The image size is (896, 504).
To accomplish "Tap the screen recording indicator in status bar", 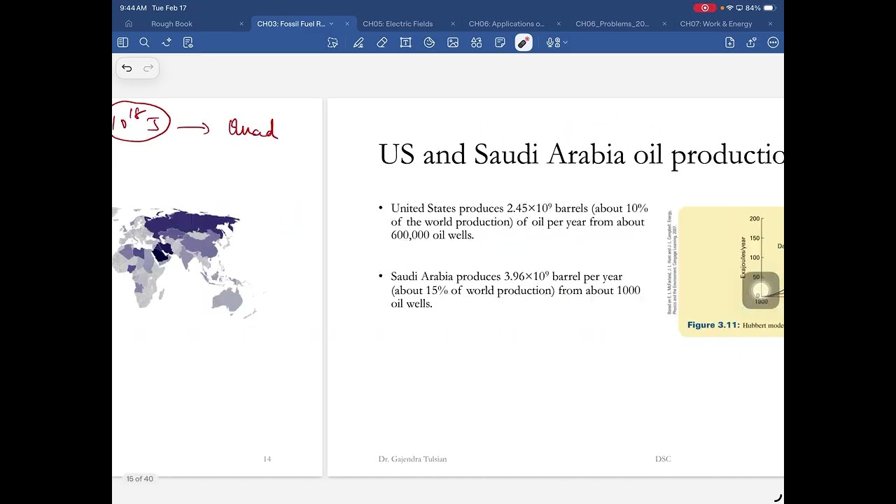I will click(x=705, y=8).
